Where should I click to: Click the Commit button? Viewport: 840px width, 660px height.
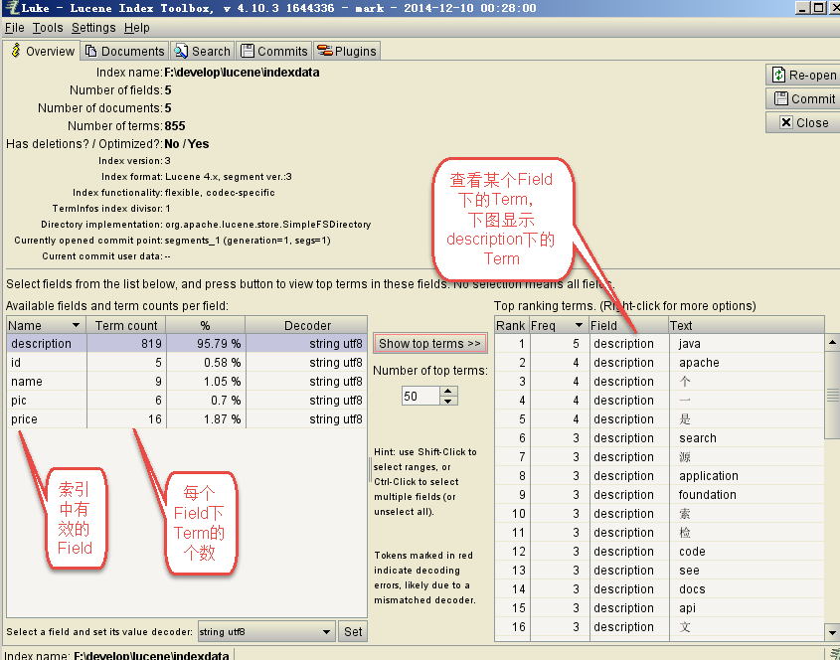click(802, 98)
